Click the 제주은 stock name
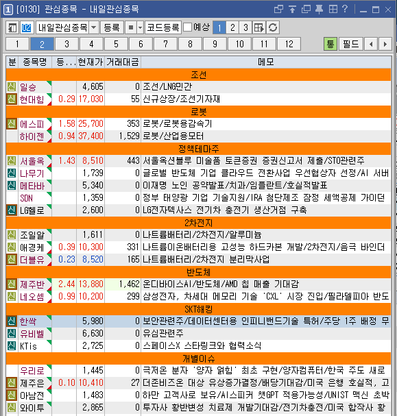This screenshot has height=416, width=397. pos(32,383)
